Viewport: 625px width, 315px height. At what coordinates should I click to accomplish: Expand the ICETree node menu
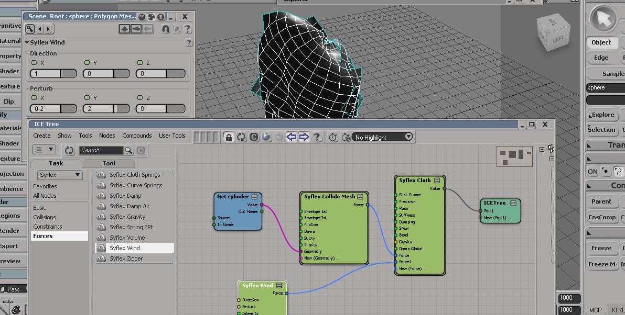click(x=513, y=203)
